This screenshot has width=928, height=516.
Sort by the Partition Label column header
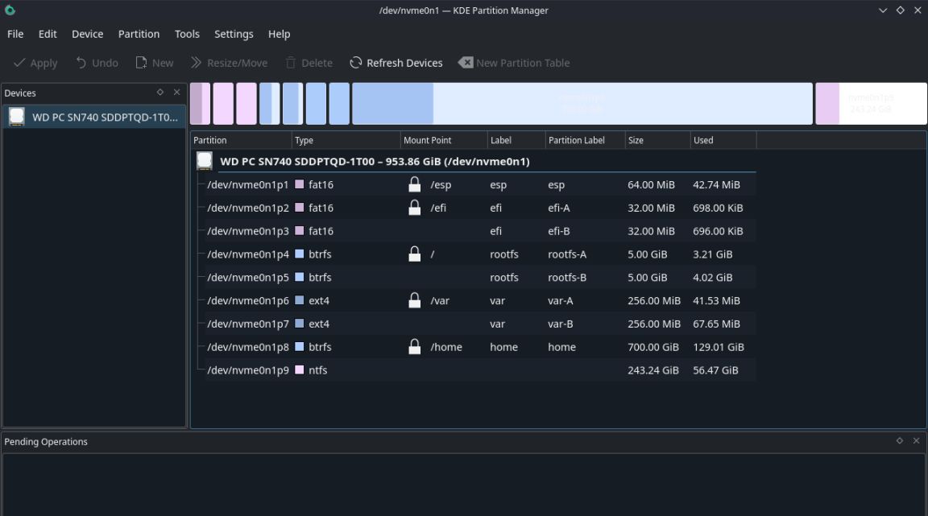pos(585,140)
